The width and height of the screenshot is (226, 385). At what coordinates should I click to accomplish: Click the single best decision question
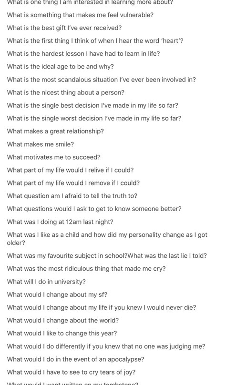click(92, 105)
